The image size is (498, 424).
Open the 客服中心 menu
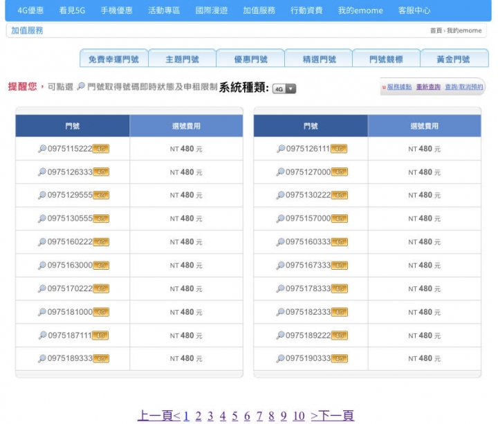(x=414, y=10)
